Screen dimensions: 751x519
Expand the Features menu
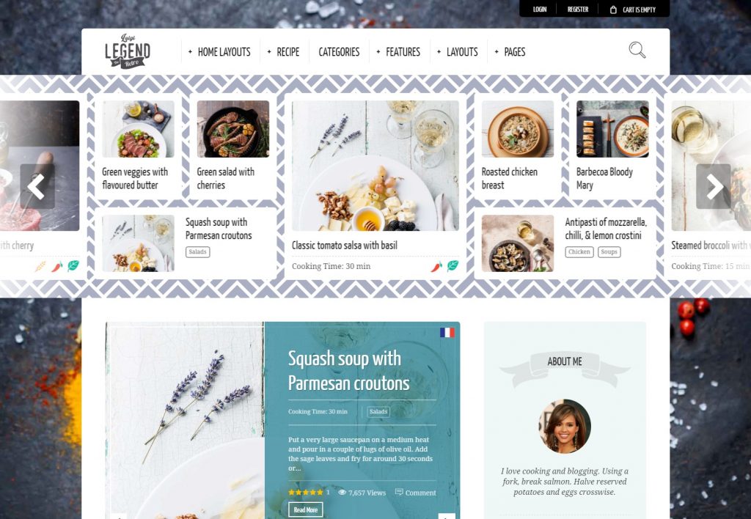point(398,52)
